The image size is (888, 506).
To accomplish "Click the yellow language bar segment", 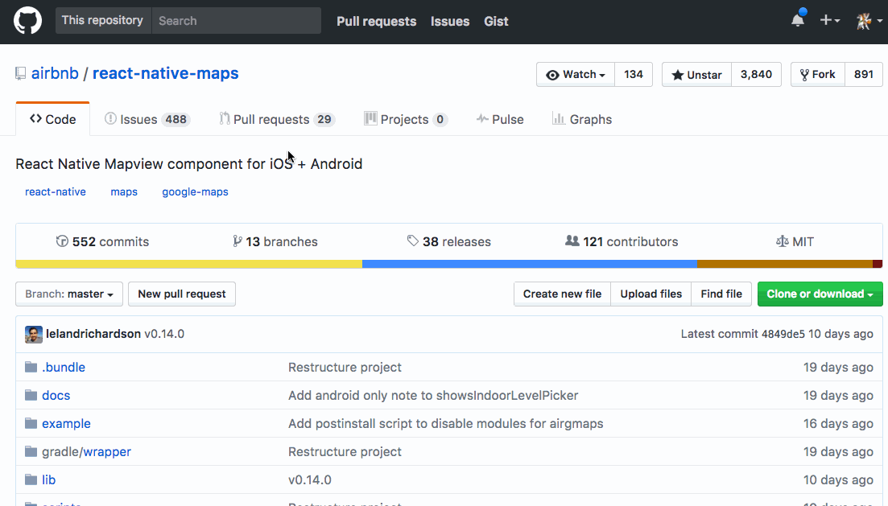I will (x=189, y=264).
